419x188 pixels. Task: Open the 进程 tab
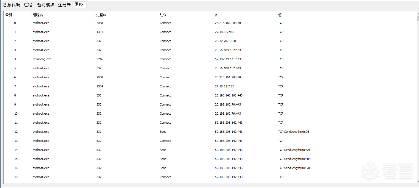pyautogui.click(x=28, y=5)
